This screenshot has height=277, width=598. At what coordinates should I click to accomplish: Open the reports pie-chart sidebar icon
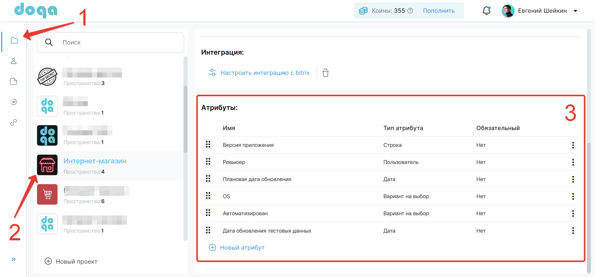pos(14,81)
